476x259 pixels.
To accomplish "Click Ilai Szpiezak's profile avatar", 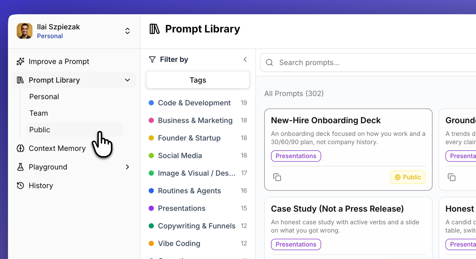I will [24, 31].
